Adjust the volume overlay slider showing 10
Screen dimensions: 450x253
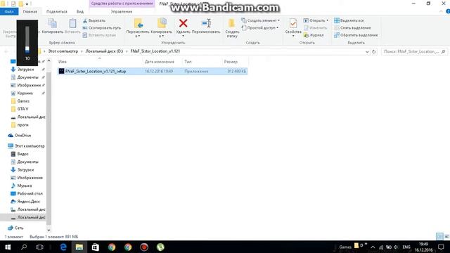[x=27, y=39]
